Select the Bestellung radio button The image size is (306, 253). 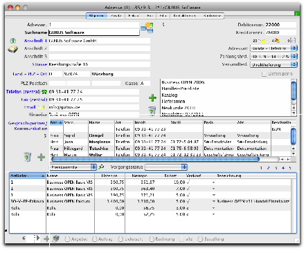coord(200,239)
